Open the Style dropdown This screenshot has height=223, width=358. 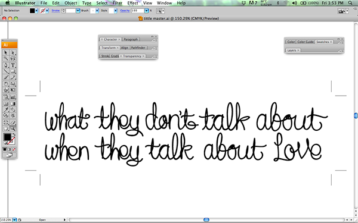point(116,11)
